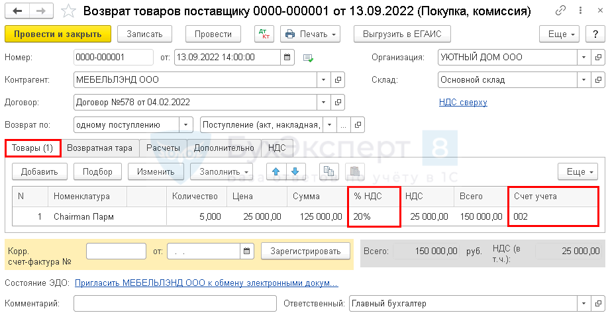The height and width of the screenshot is (315, 608).
Task: Open the Расчеты tab
Action: pyautogui.click(x=163, y=148)
